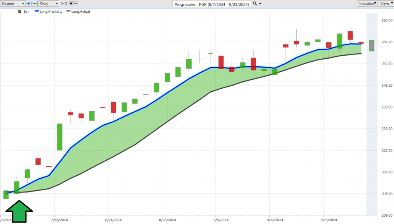394x224 pixels.
Task: Click the (+1) forecast offset label
Action: (64, 3)
